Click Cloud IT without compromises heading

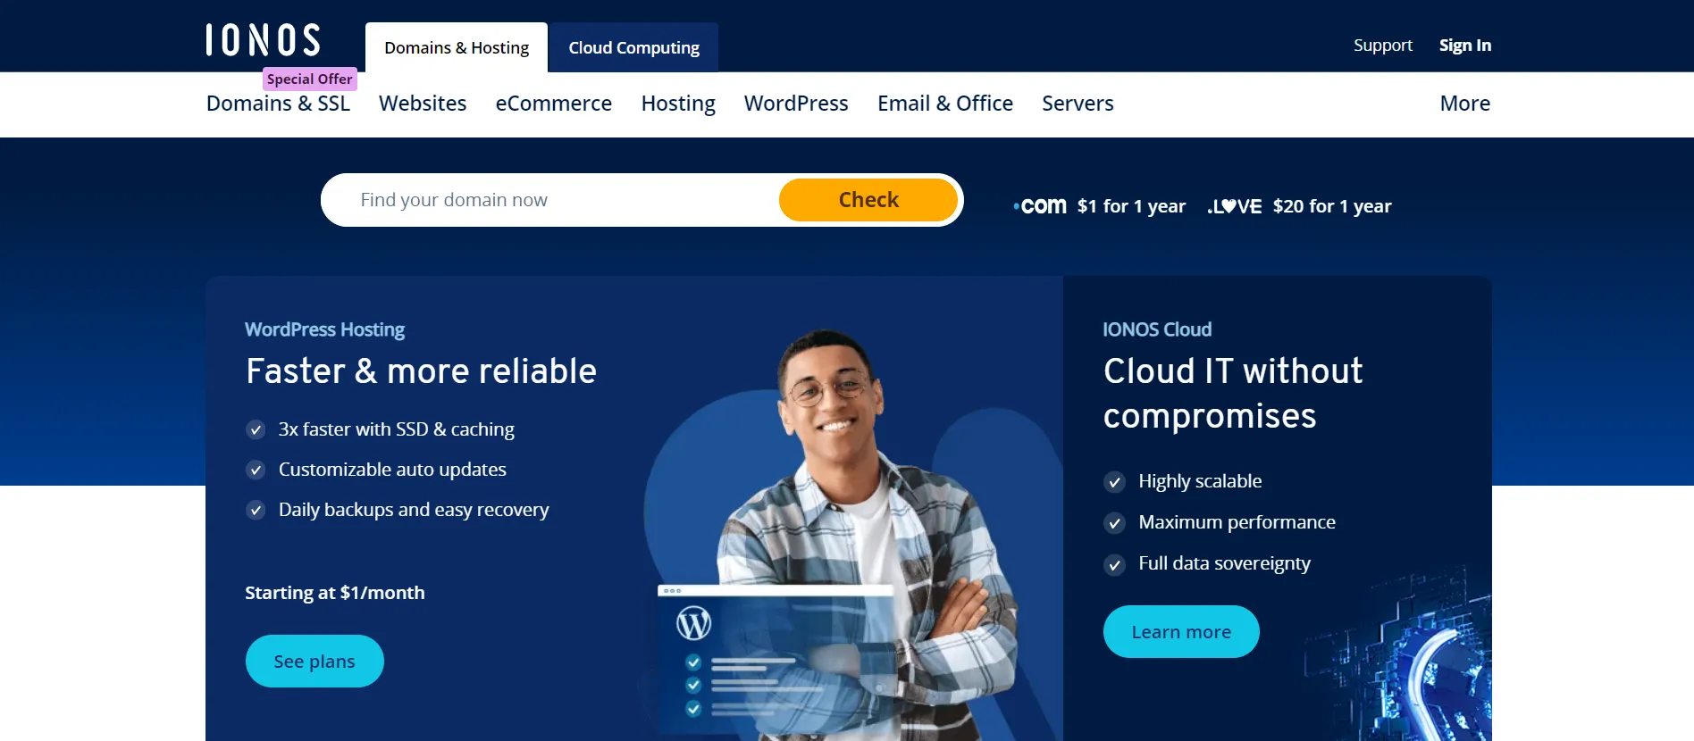1233,394
